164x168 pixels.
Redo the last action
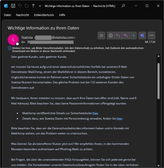coord(27,6)
